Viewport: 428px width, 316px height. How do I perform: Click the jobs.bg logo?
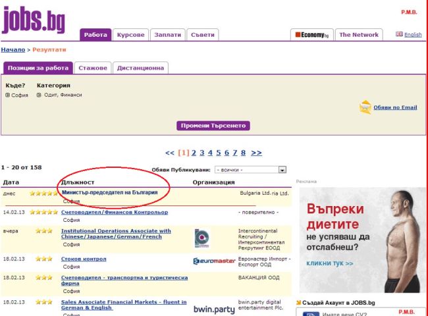pos(34,20)
